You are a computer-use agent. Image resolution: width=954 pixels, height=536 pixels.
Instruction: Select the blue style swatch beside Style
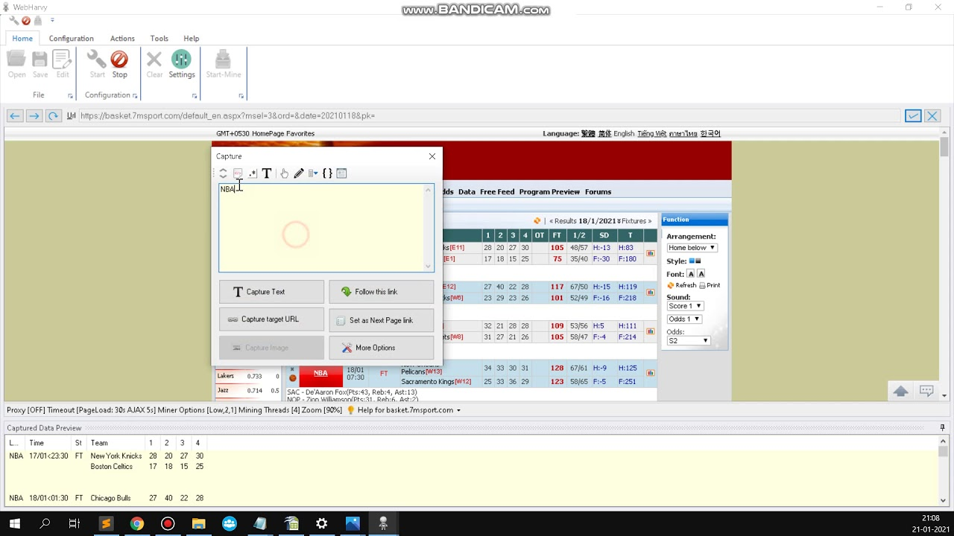(692, 261)
